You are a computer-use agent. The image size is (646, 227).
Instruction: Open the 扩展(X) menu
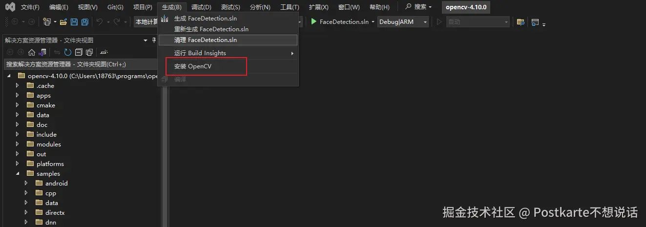[x=319, y=7]
